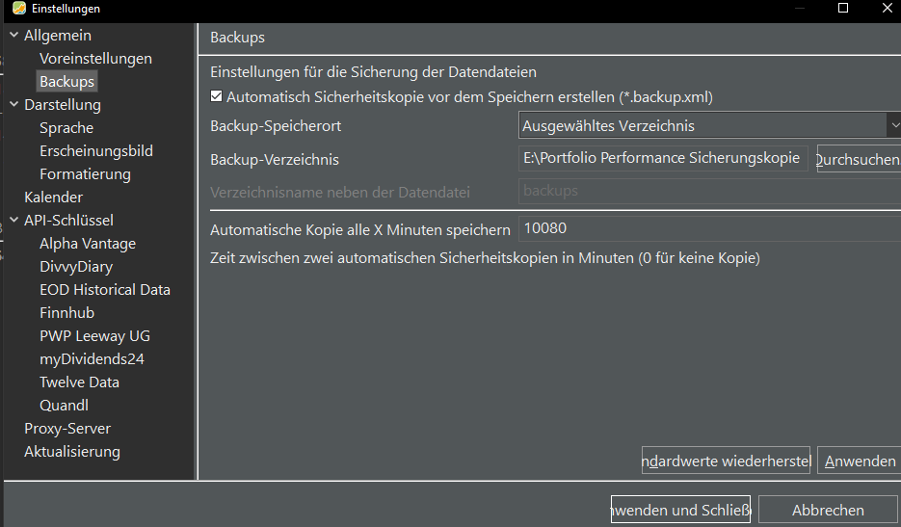Click Abbrechen to cancel
This screenshot has width=901, height=527.
pyautogui.click(x=828, y=510)
